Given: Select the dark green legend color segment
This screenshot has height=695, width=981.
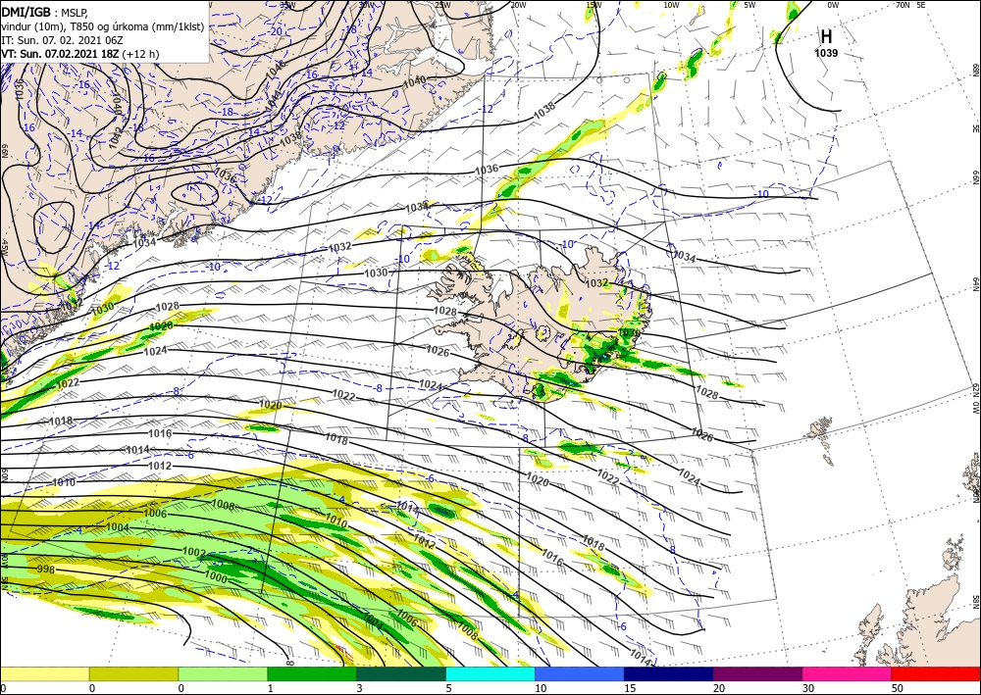Looking at the screenshot, I should click(401, 673).
